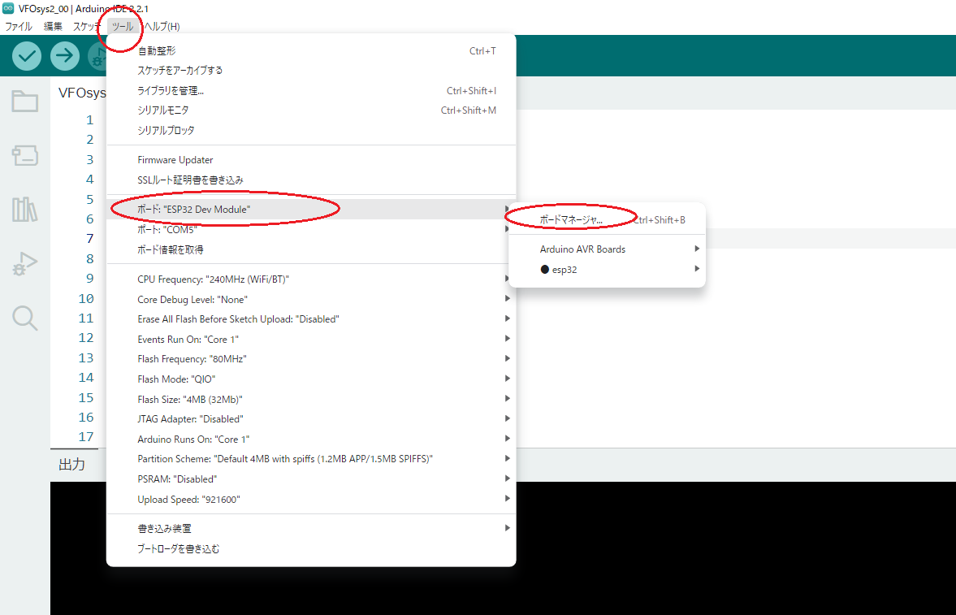Click line number 7 in editor gutter
The height and width of the screenshot is (615, 956).
(x=89, y=239)
